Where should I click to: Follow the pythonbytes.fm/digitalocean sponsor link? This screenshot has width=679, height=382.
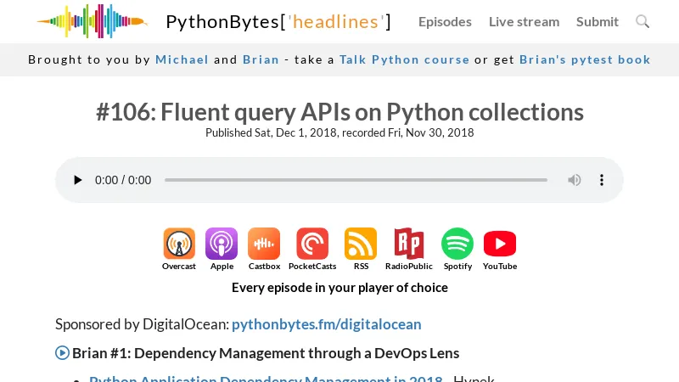click(326, 324)
